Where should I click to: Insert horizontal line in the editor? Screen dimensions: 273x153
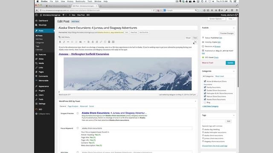coord(84,42)
